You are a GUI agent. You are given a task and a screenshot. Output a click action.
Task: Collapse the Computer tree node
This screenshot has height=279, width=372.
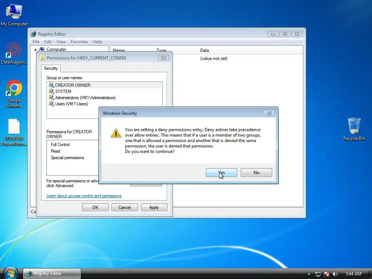35,49
